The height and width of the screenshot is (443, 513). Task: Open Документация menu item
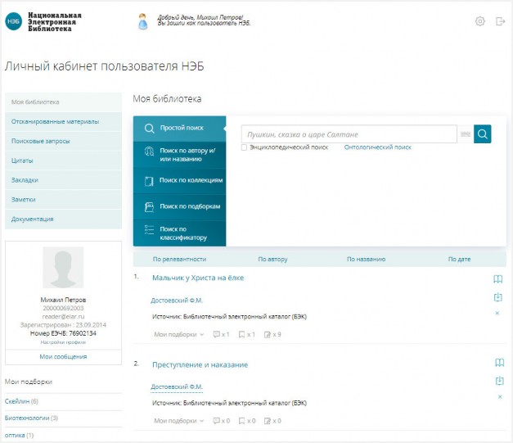coord(64,219)
